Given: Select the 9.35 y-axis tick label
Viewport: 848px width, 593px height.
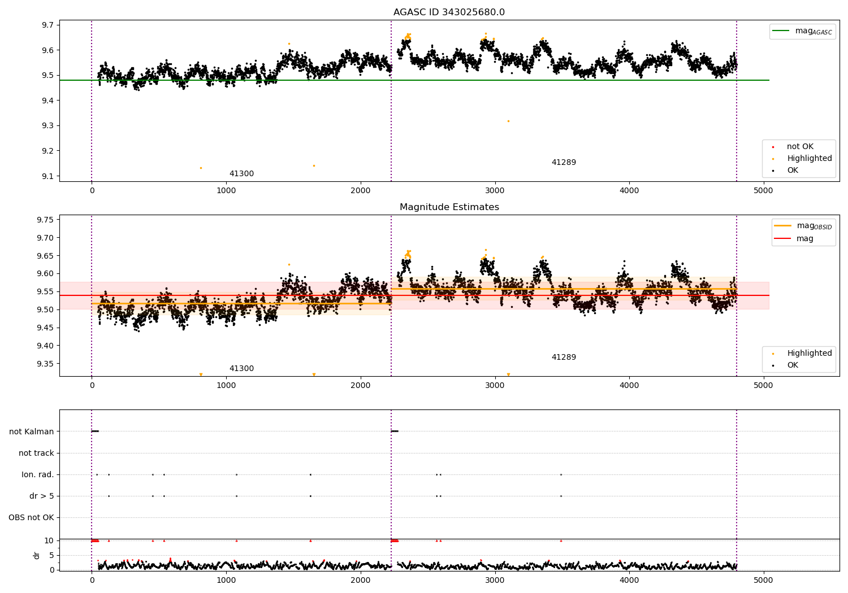Looking at the screenshot, I should [x=45, y=364].
